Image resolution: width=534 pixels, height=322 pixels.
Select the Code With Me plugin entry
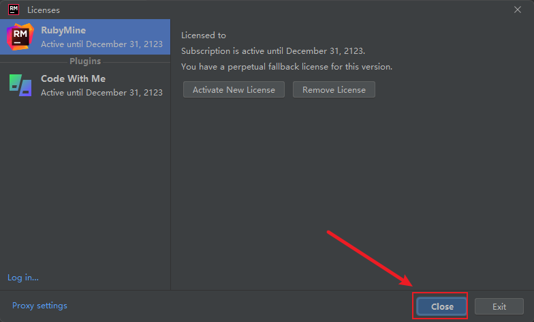[85, 85]
